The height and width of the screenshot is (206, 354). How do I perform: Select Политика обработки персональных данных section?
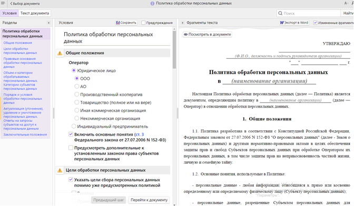click(25, 34)
